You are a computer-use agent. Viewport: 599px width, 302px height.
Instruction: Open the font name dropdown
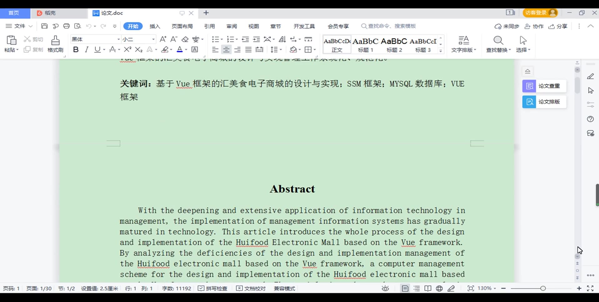(x=118, y=39)
